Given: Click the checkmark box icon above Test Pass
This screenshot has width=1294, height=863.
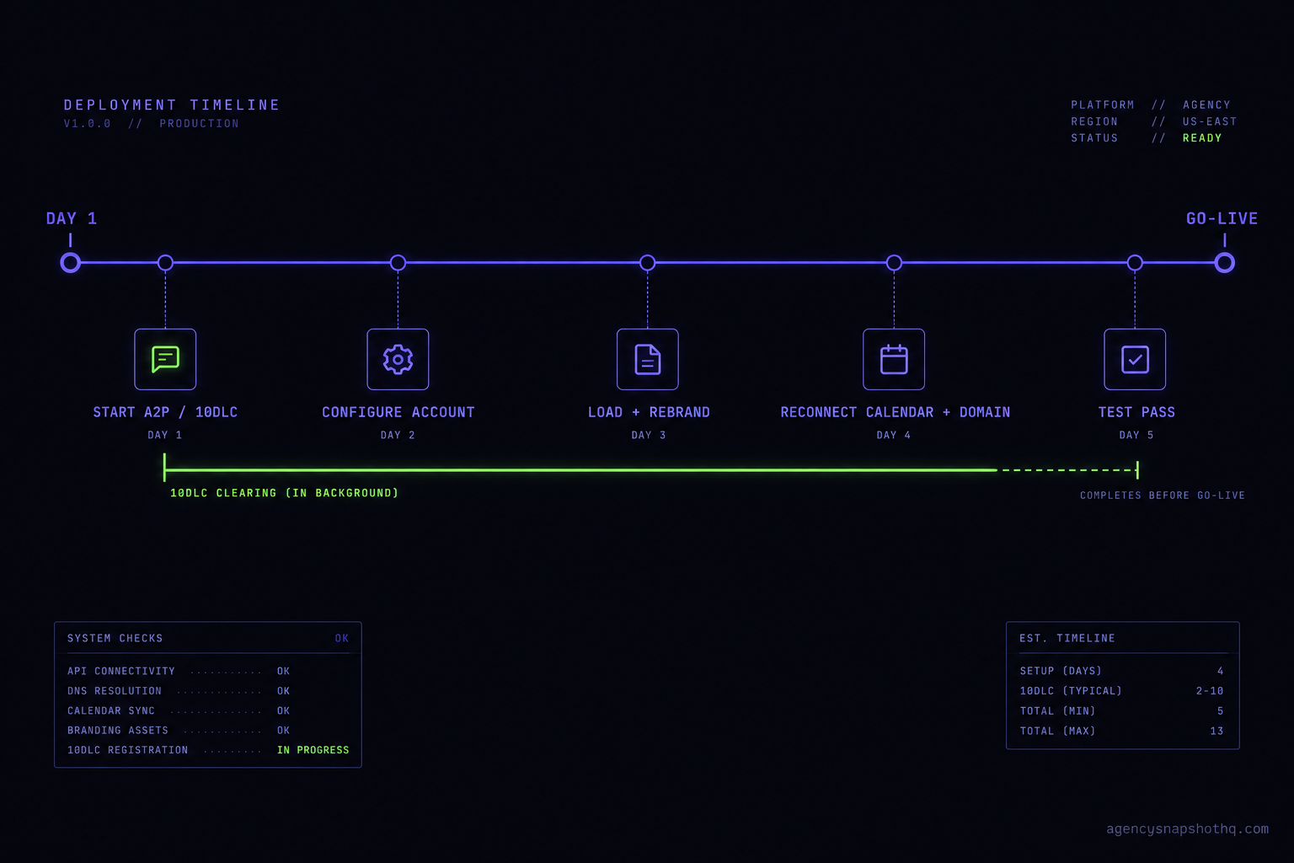Looking at the screenshot, I should (1135, 359).
